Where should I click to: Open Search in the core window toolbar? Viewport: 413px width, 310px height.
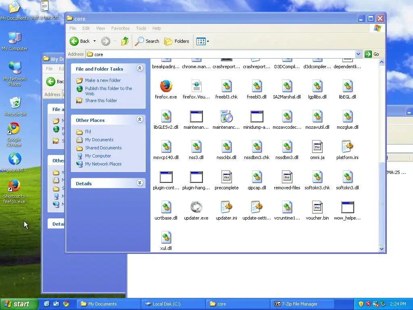(147, 41)
